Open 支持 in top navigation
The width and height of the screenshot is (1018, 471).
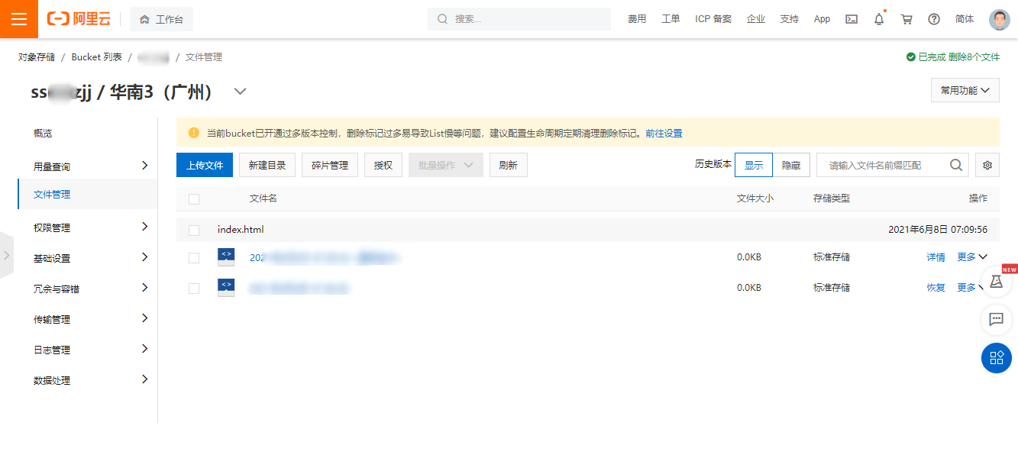(789, 19)
